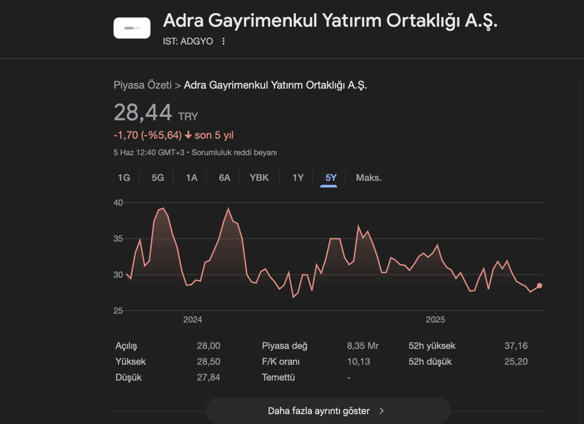Expand details using the chevron arrow icon
584x424 pixels.
tap(382, 411)
